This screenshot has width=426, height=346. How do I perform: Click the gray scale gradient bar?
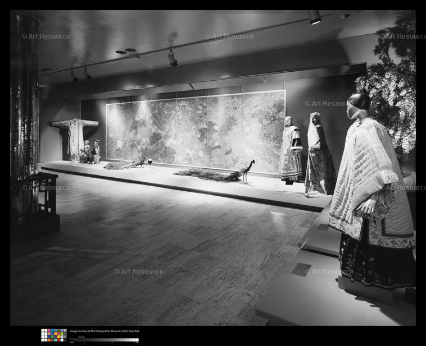coord(105,340)
